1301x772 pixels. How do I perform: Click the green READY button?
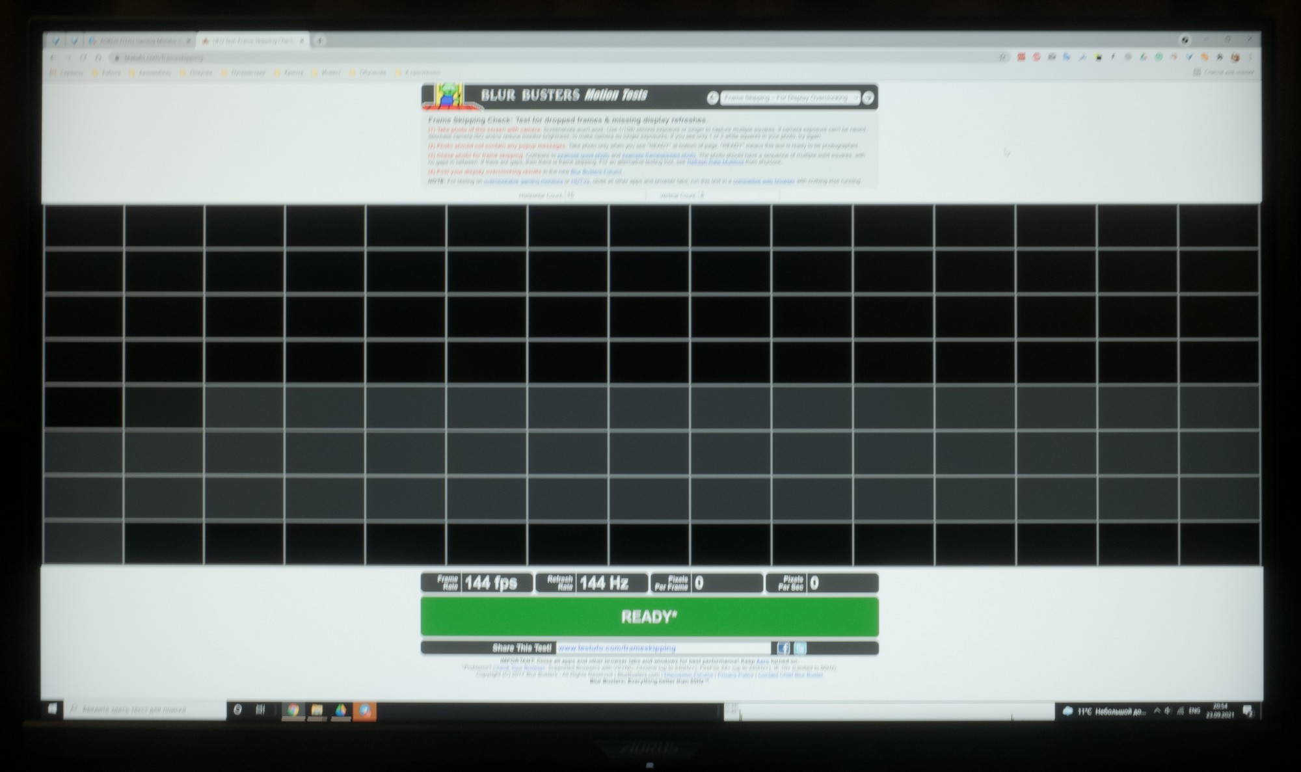pyautogui.click(x=649, y=617)
